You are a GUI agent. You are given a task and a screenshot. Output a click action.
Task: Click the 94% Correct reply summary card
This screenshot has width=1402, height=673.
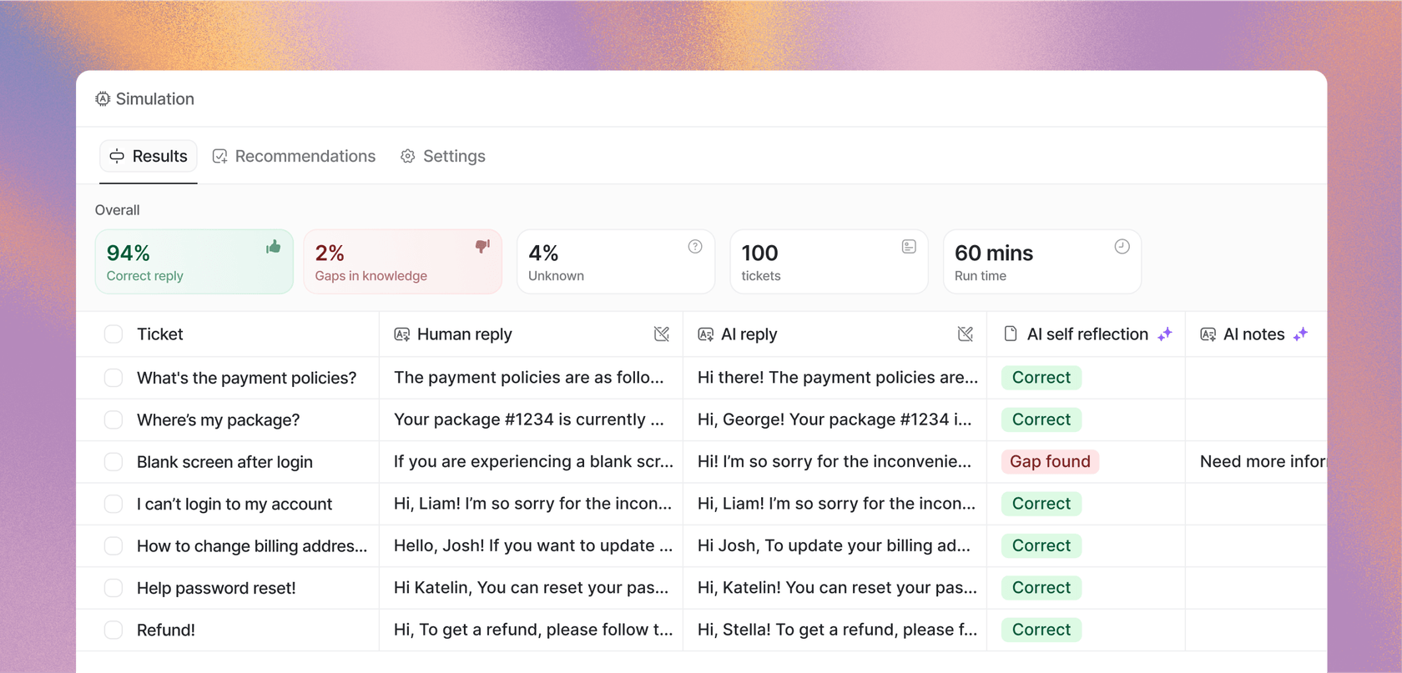(194, 262)
